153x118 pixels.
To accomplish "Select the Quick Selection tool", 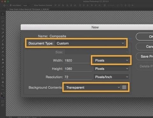I will (3, 25).
